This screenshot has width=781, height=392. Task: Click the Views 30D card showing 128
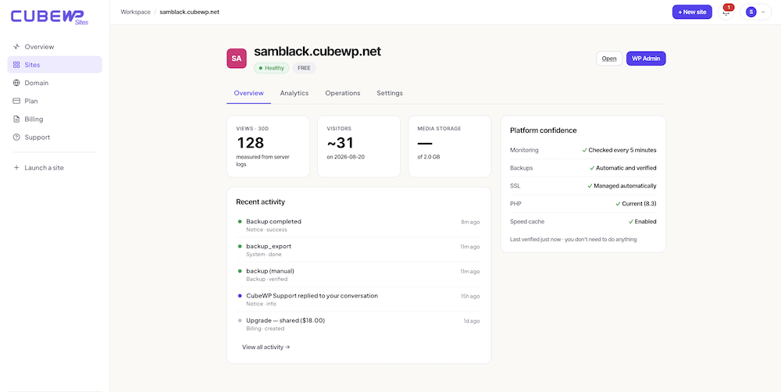click(x=268, y=147)
